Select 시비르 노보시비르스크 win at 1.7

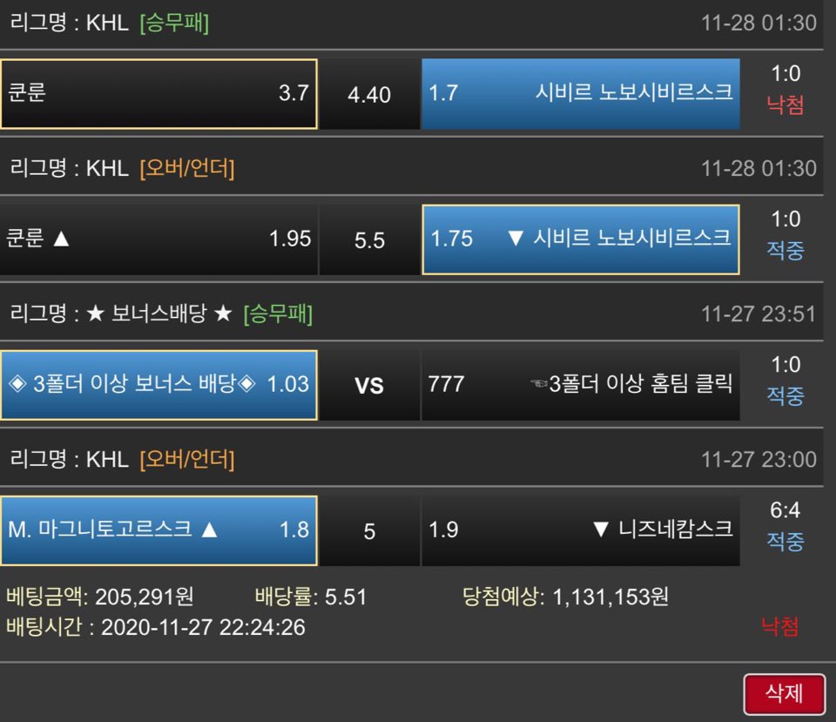[x=581, y=94]
